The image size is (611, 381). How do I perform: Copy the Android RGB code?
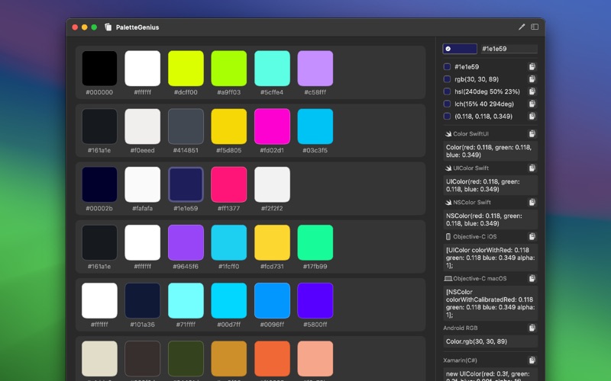coord(532,328)
